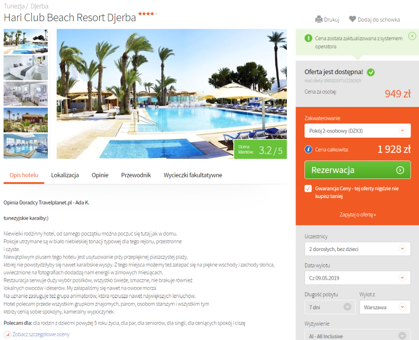Click the heart icon to add to favorites

click(x=353, y=19)
